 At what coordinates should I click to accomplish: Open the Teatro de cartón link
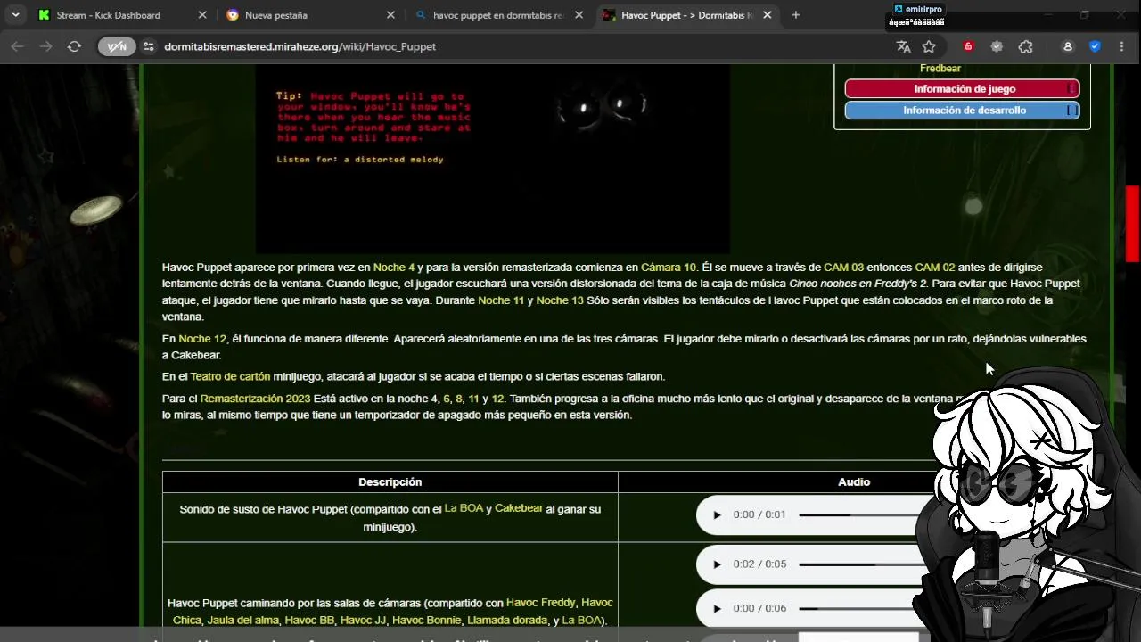point(230,377)
